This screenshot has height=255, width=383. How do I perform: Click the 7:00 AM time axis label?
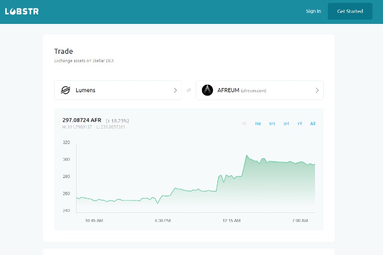(x=300, y=221)
